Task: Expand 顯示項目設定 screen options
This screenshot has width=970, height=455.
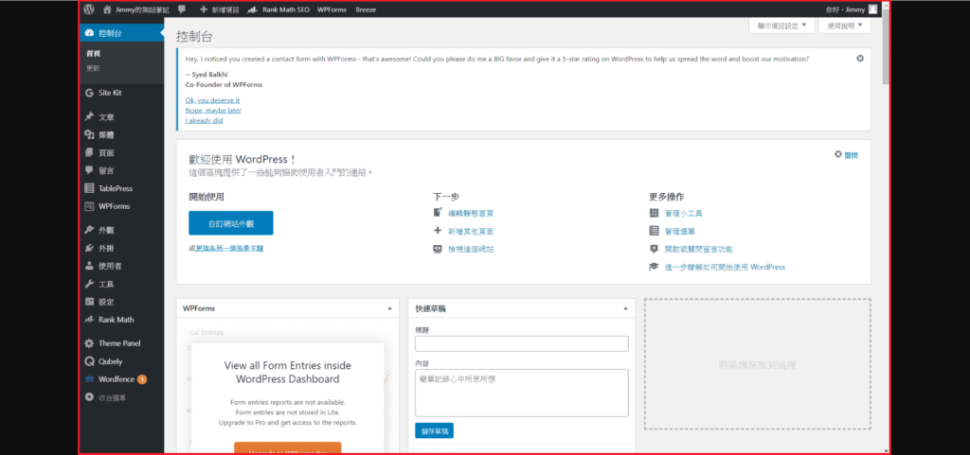Action: pos(781,26)
